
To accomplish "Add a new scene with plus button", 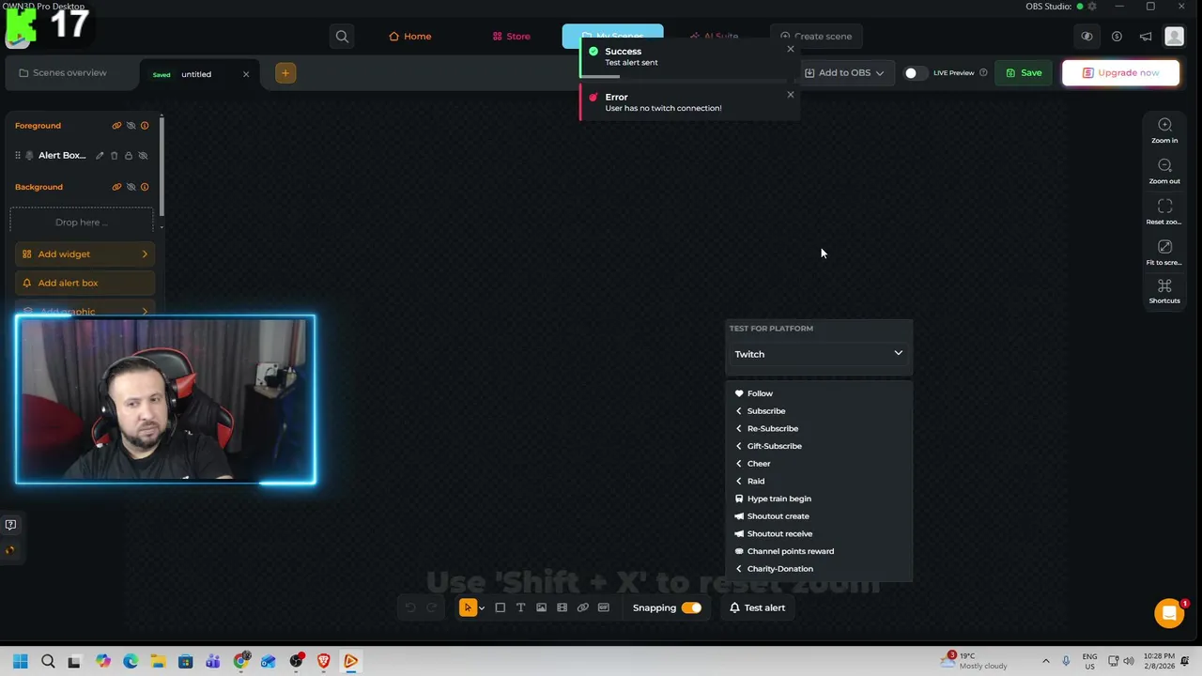I will (x=285, y=73).
